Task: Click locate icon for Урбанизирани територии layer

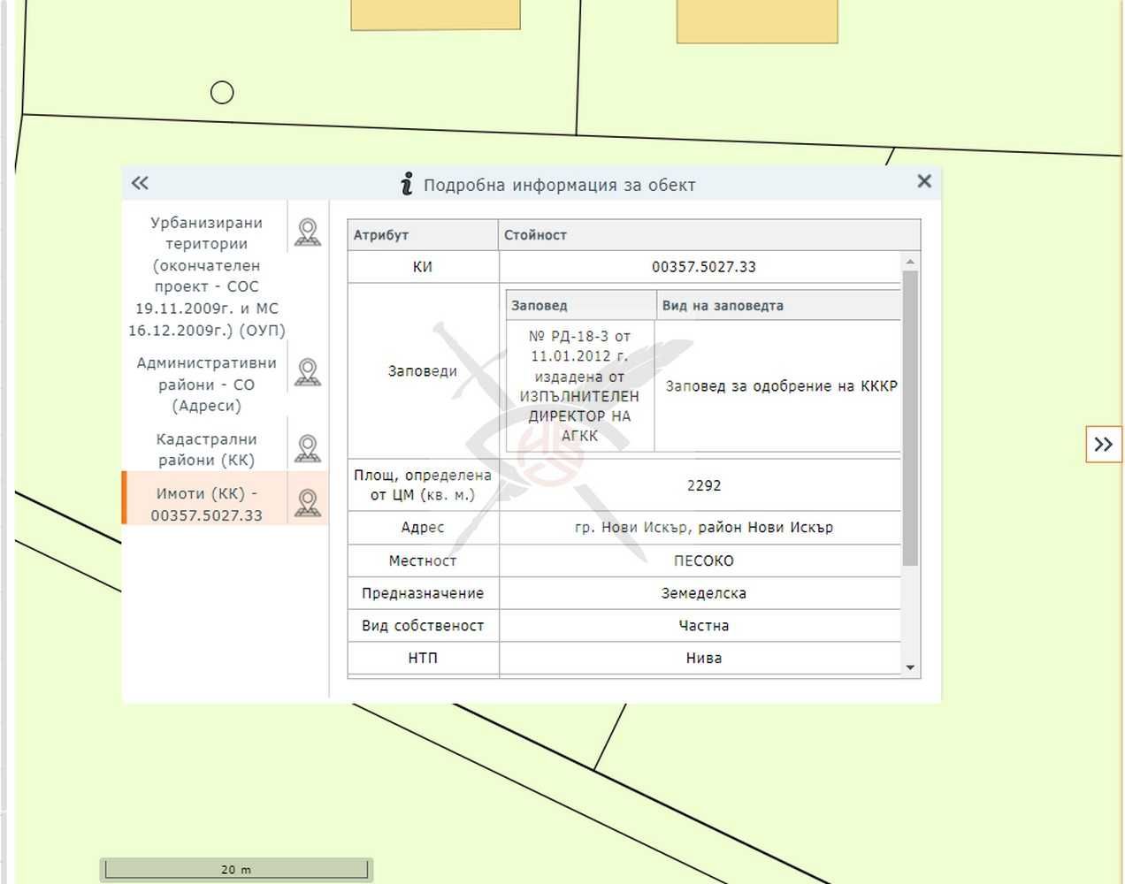Action: (307, 232)
